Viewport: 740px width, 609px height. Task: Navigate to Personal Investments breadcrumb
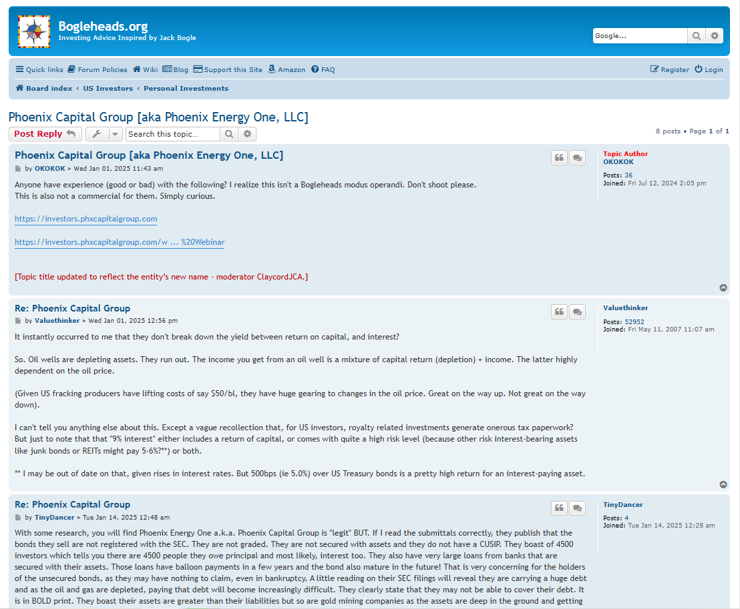186,88
